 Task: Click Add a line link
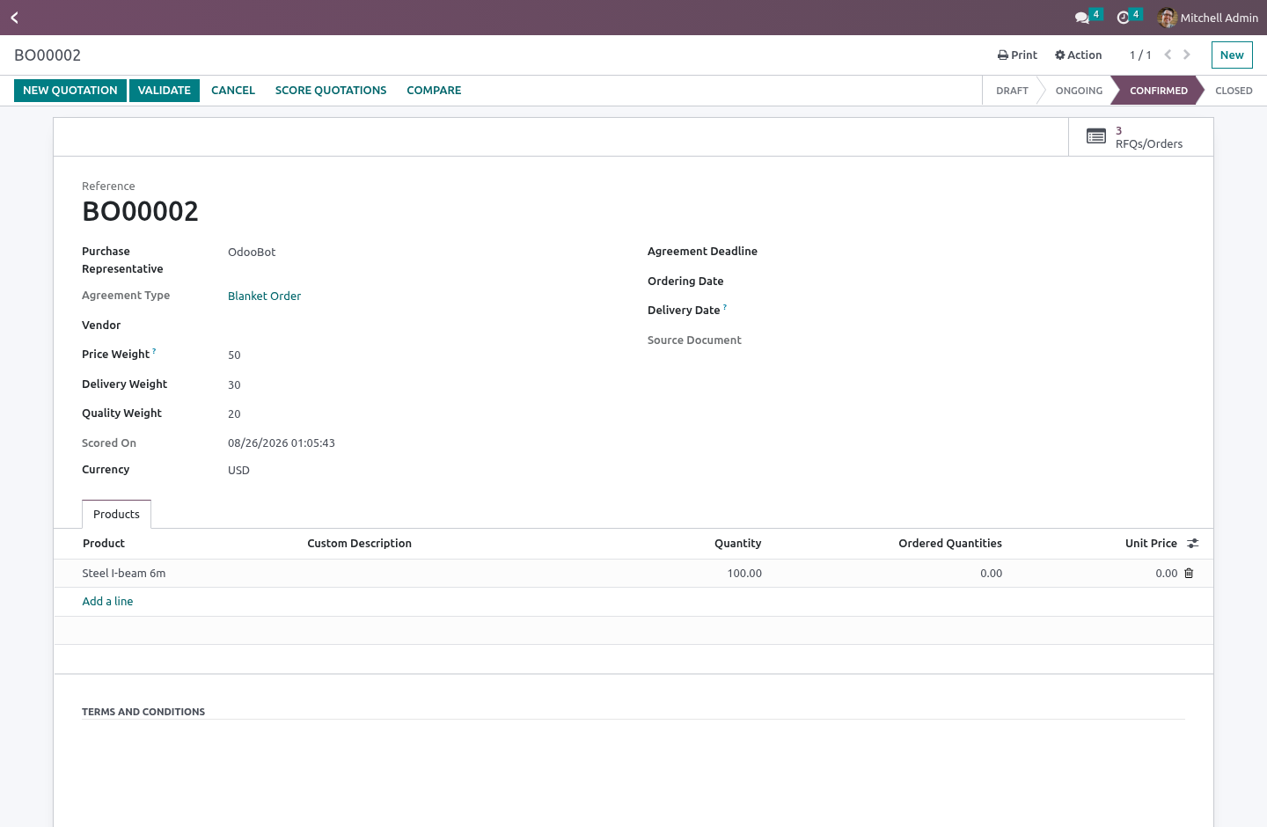pyautogui.click(x=107, y=602)
